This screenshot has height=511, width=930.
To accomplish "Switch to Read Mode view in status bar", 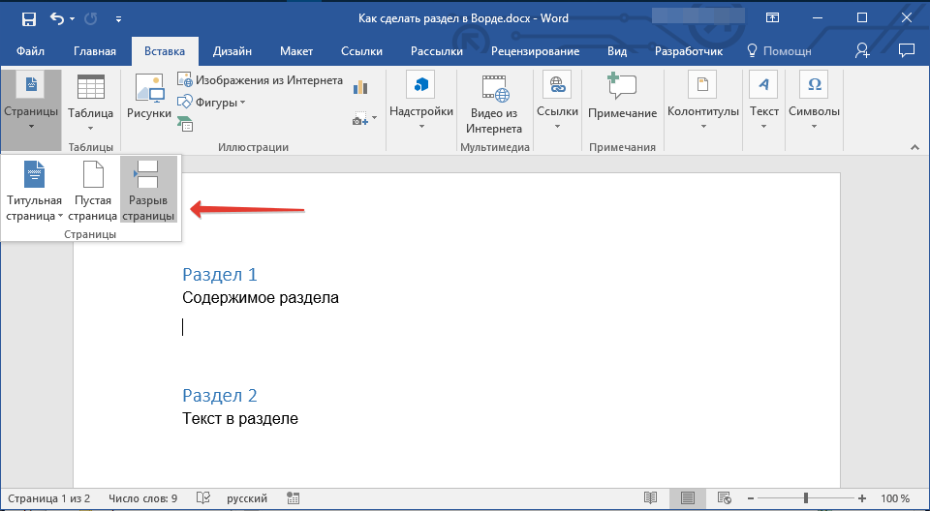I will click(650, 498).
